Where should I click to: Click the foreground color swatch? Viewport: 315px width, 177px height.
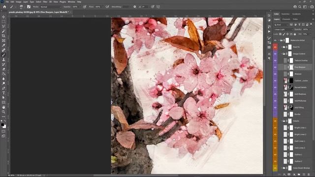(x=2, y=124)
